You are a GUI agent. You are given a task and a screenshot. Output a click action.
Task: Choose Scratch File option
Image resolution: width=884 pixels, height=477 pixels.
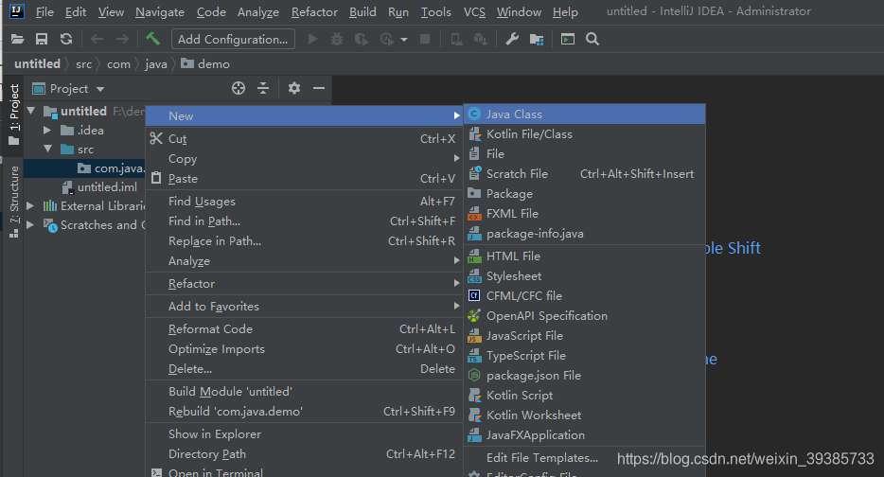[x=585, y=173]
